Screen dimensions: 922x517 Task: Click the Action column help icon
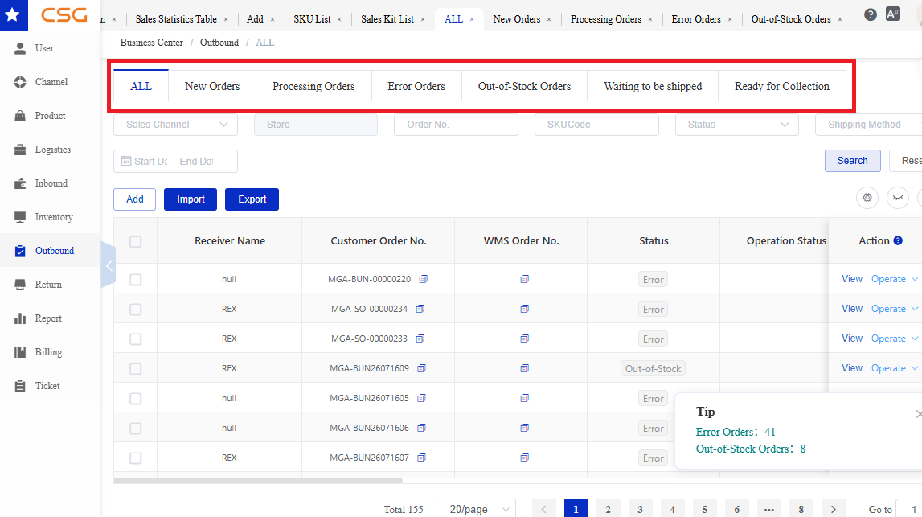click(x=898, y=240)
